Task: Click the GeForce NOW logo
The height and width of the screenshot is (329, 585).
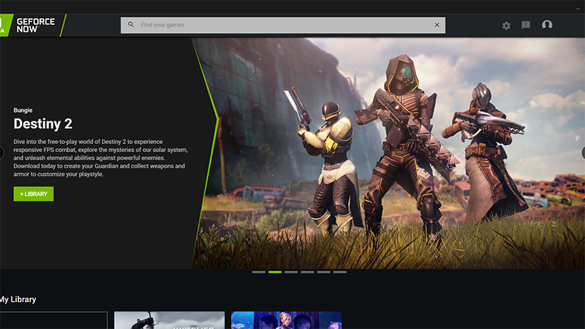Action: point(33,26)
